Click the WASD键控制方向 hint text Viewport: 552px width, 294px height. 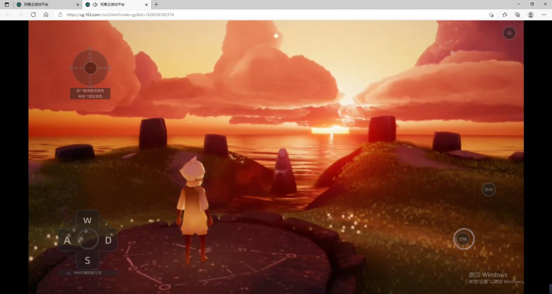pyautogui.click(x=88, y=273)
